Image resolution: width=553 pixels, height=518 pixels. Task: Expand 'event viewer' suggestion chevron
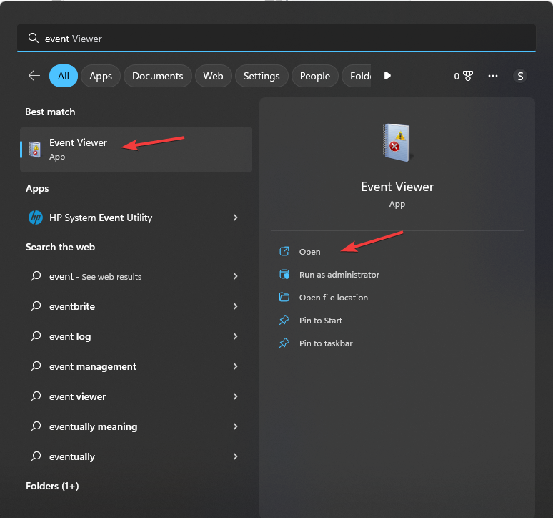pyautogui.click(x=236, y=396)
